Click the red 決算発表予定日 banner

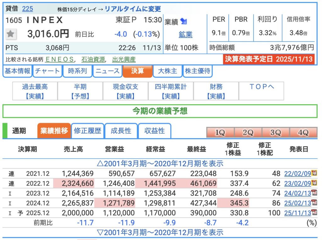click(269, 59)
